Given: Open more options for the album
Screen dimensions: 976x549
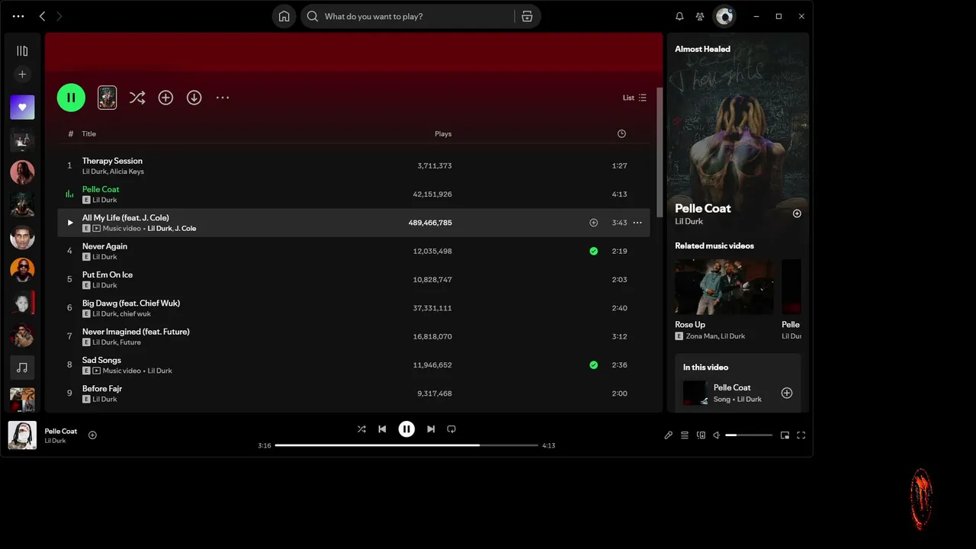Looking at the screenshot, I should click(x=223, y=98).
